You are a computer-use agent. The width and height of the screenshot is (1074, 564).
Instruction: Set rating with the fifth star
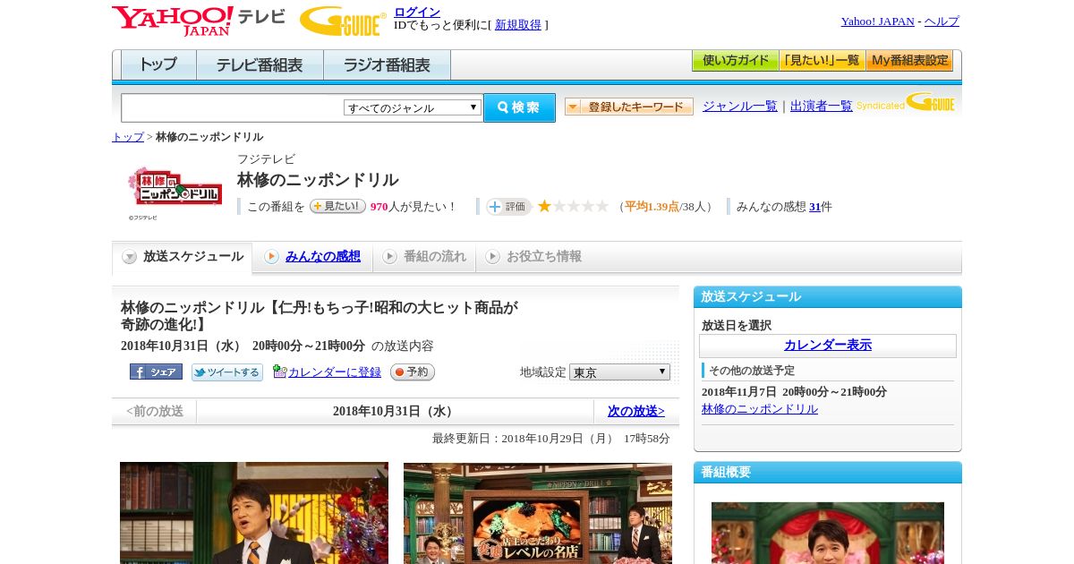pyautogui.click(x=602, y=207)
